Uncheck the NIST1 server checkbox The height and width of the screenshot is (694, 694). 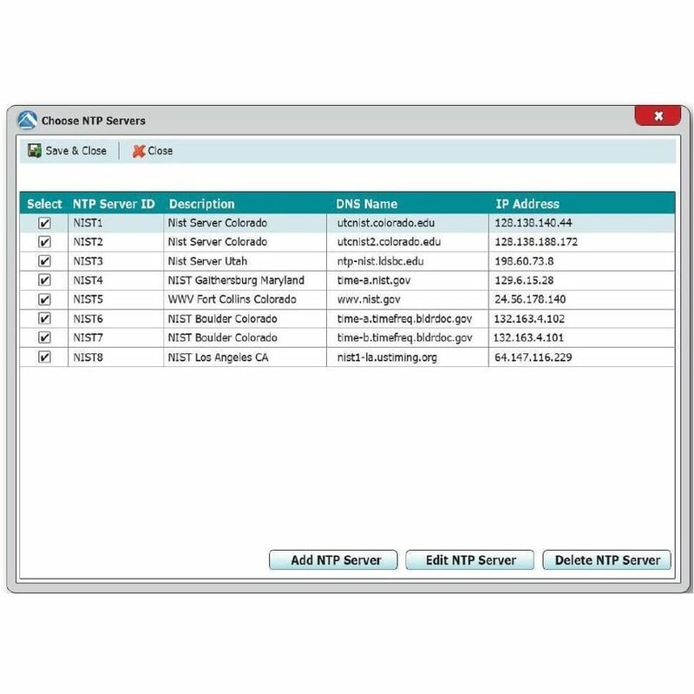44,223
